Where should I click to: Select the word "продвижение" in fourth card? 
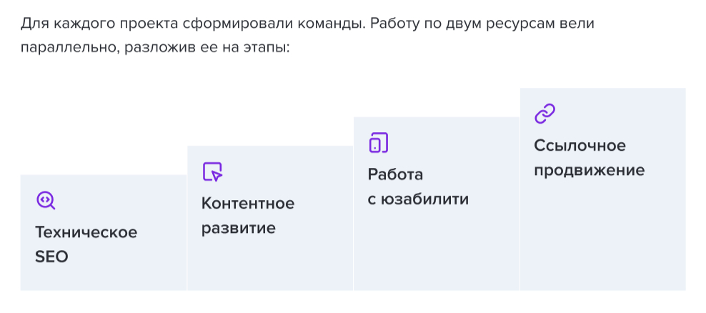589,171
